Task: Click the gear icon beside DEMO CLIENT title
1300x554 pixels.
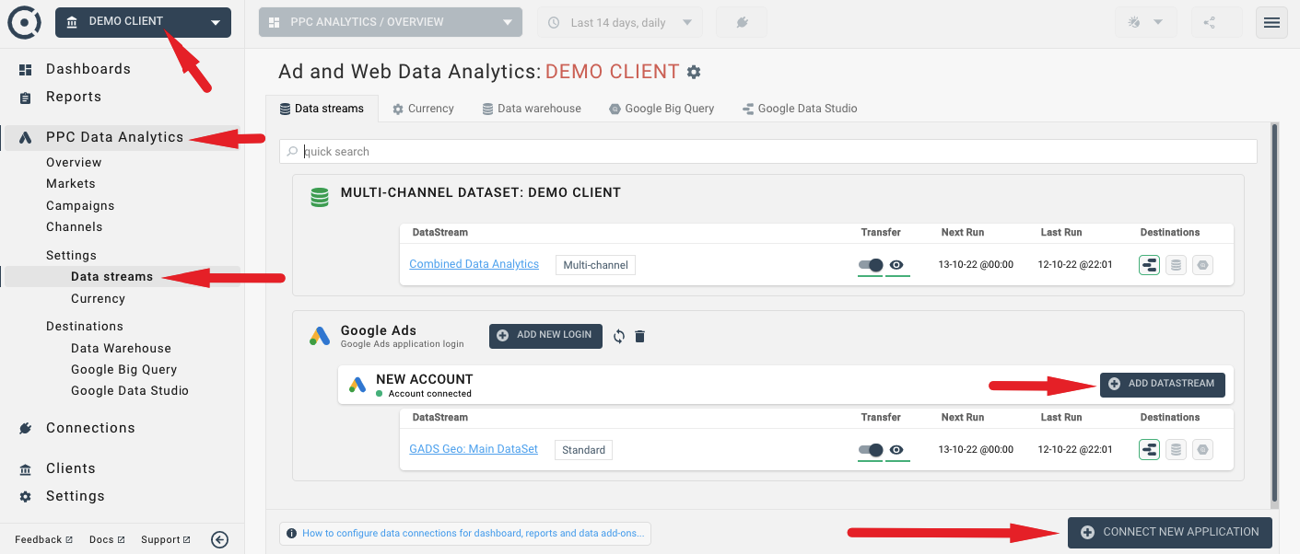Action: [x=694, y=72]
